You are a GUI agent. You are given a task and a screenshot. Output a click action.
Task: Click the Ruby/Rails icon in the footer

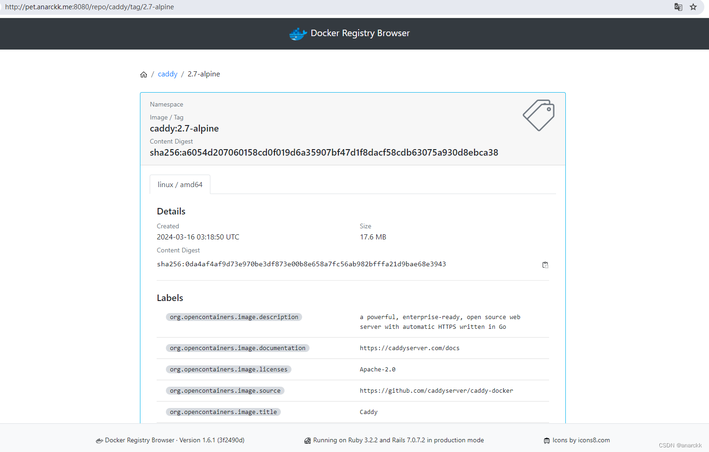[308, 440]
